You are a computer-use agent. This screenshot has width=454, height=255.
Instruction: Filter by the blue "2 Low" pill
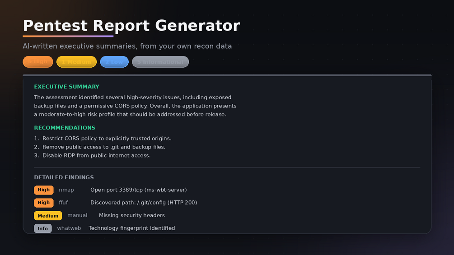click(x=114, y=62)
